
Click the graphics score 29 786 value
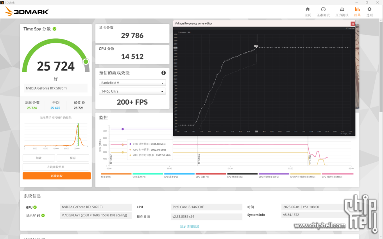132,36
